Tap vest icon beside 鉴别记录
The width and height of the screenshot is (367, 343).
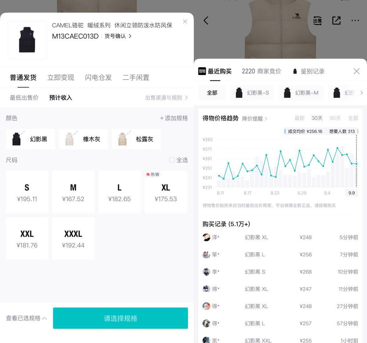295,71
